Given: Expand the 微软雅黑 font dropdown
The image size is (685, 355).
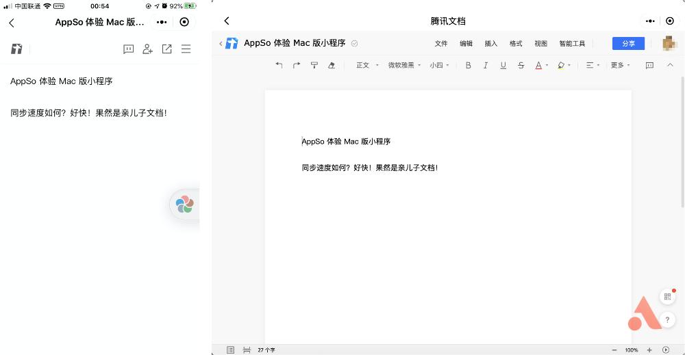Looking at the screenshot, I should [404, 66].
